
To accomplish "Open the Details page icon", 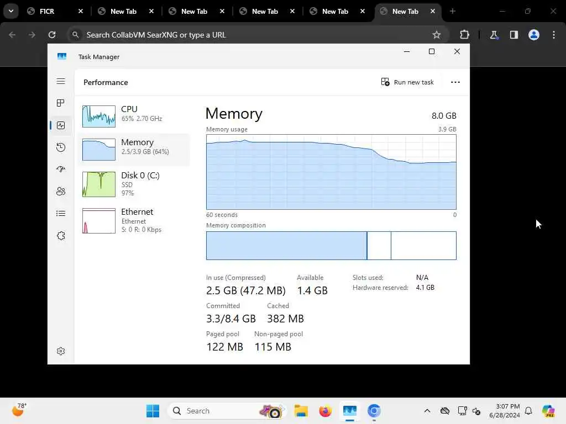I will (x=61, y=214).
